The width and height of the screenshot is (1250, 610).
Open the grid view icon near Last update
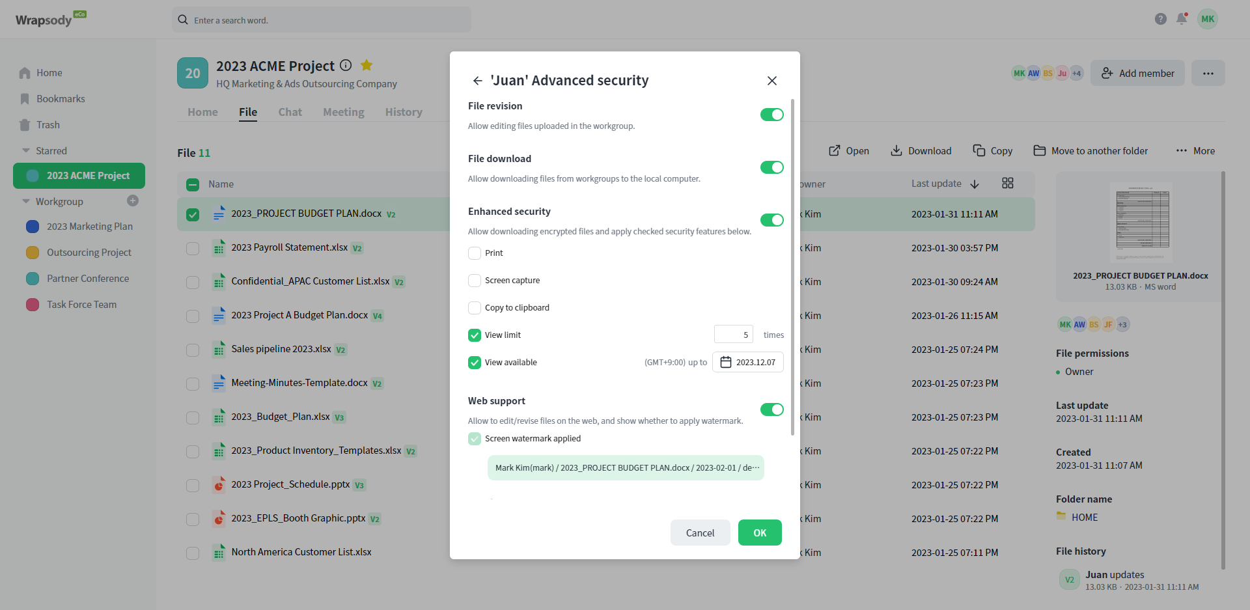click(x=1007, y=183)
